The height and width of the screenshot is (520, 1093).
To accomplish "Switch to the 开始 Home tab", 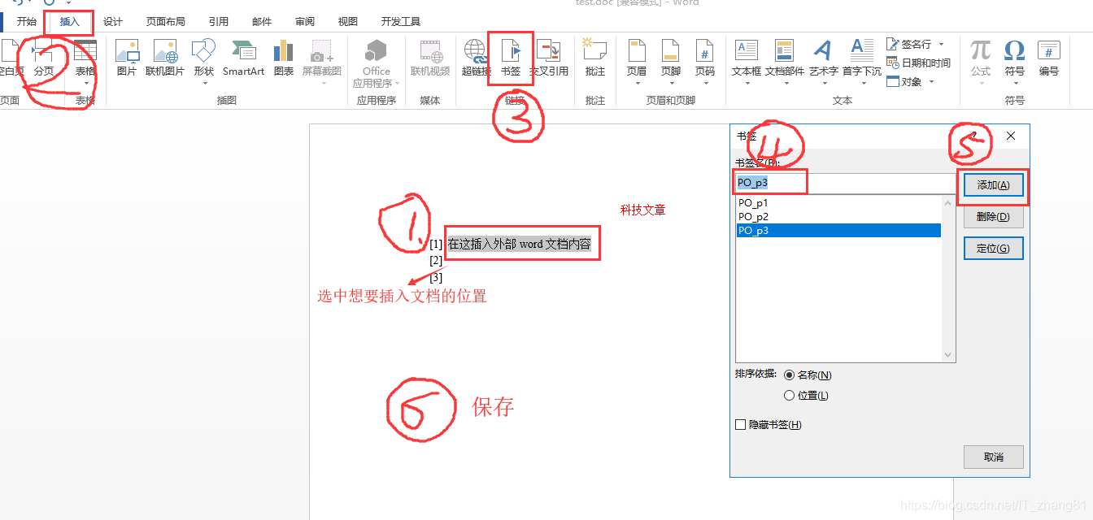I will click(x=27, y=22).
